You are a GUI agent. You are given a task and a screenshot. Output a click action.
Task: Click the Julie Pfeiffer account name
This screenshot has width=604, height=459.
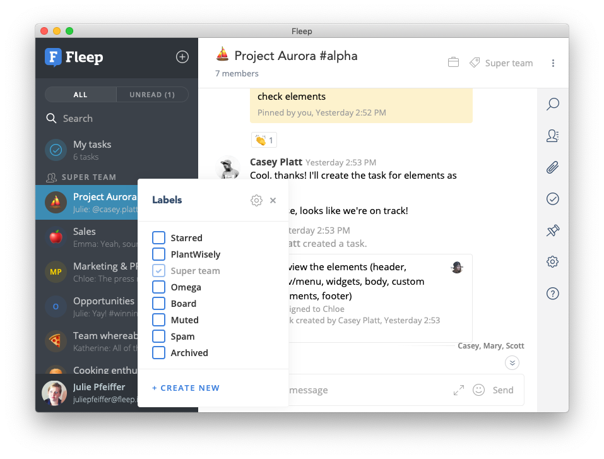click(99, 387)
